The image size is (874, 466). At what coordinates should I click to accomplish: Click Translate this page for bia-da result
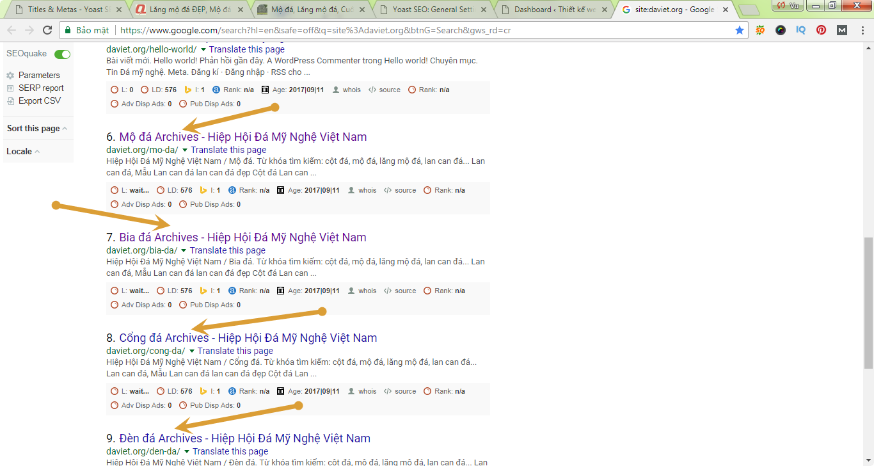click(x=227, y=251)
